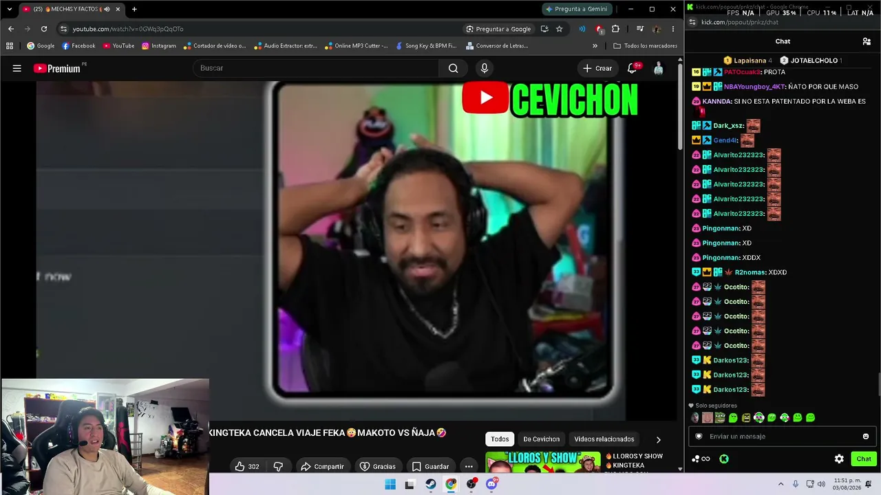Screen dimensions: 881x495
Task: Open the YouTube account avatar menu
Action: point(659,68)
